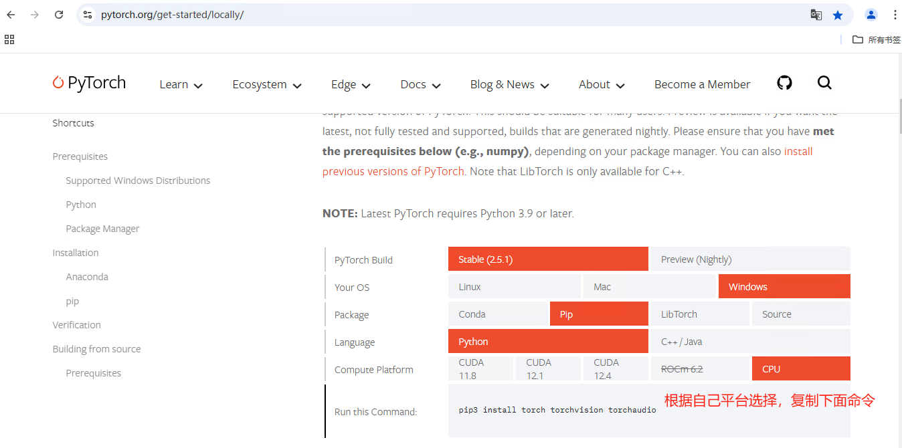
Task: Click the browser back arrow
Action: 11,15
